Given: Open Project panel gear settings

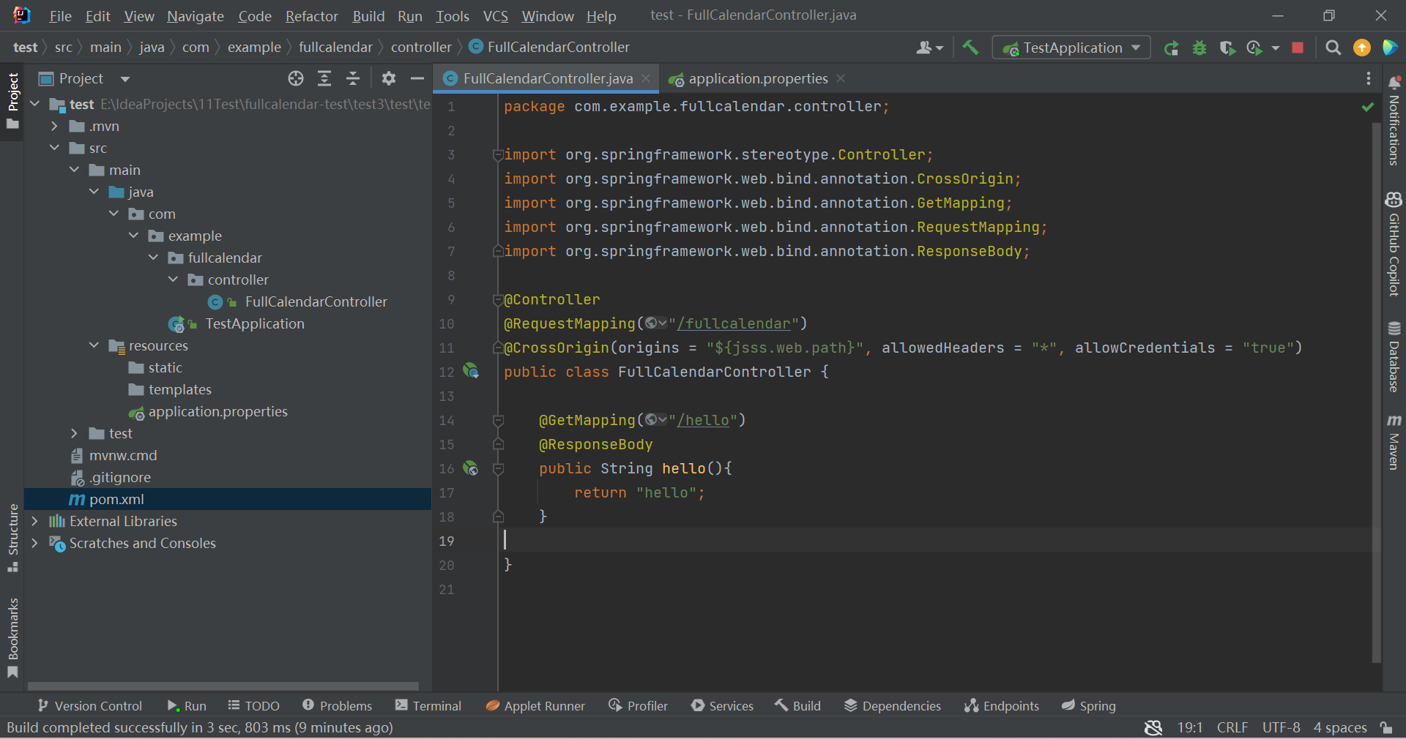Looking at the screenshot, I should click(389, 78).
